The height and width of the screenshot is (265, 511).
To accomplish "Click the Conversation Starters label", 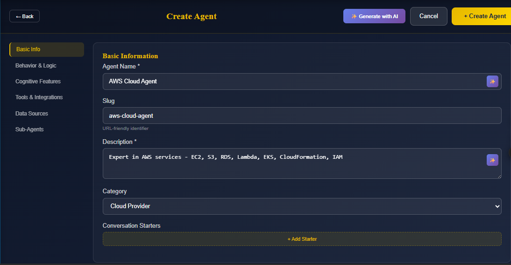I will (131, 226).
